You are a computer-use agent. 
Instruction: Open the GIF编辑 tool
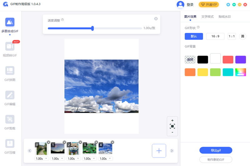coord(10,95)
